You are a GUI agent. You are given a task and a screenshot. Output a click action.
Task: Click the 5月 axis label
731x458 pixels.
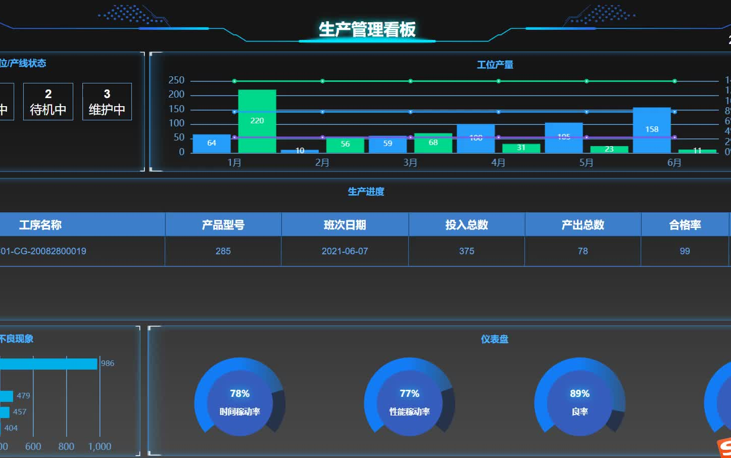tap(587, 163)
